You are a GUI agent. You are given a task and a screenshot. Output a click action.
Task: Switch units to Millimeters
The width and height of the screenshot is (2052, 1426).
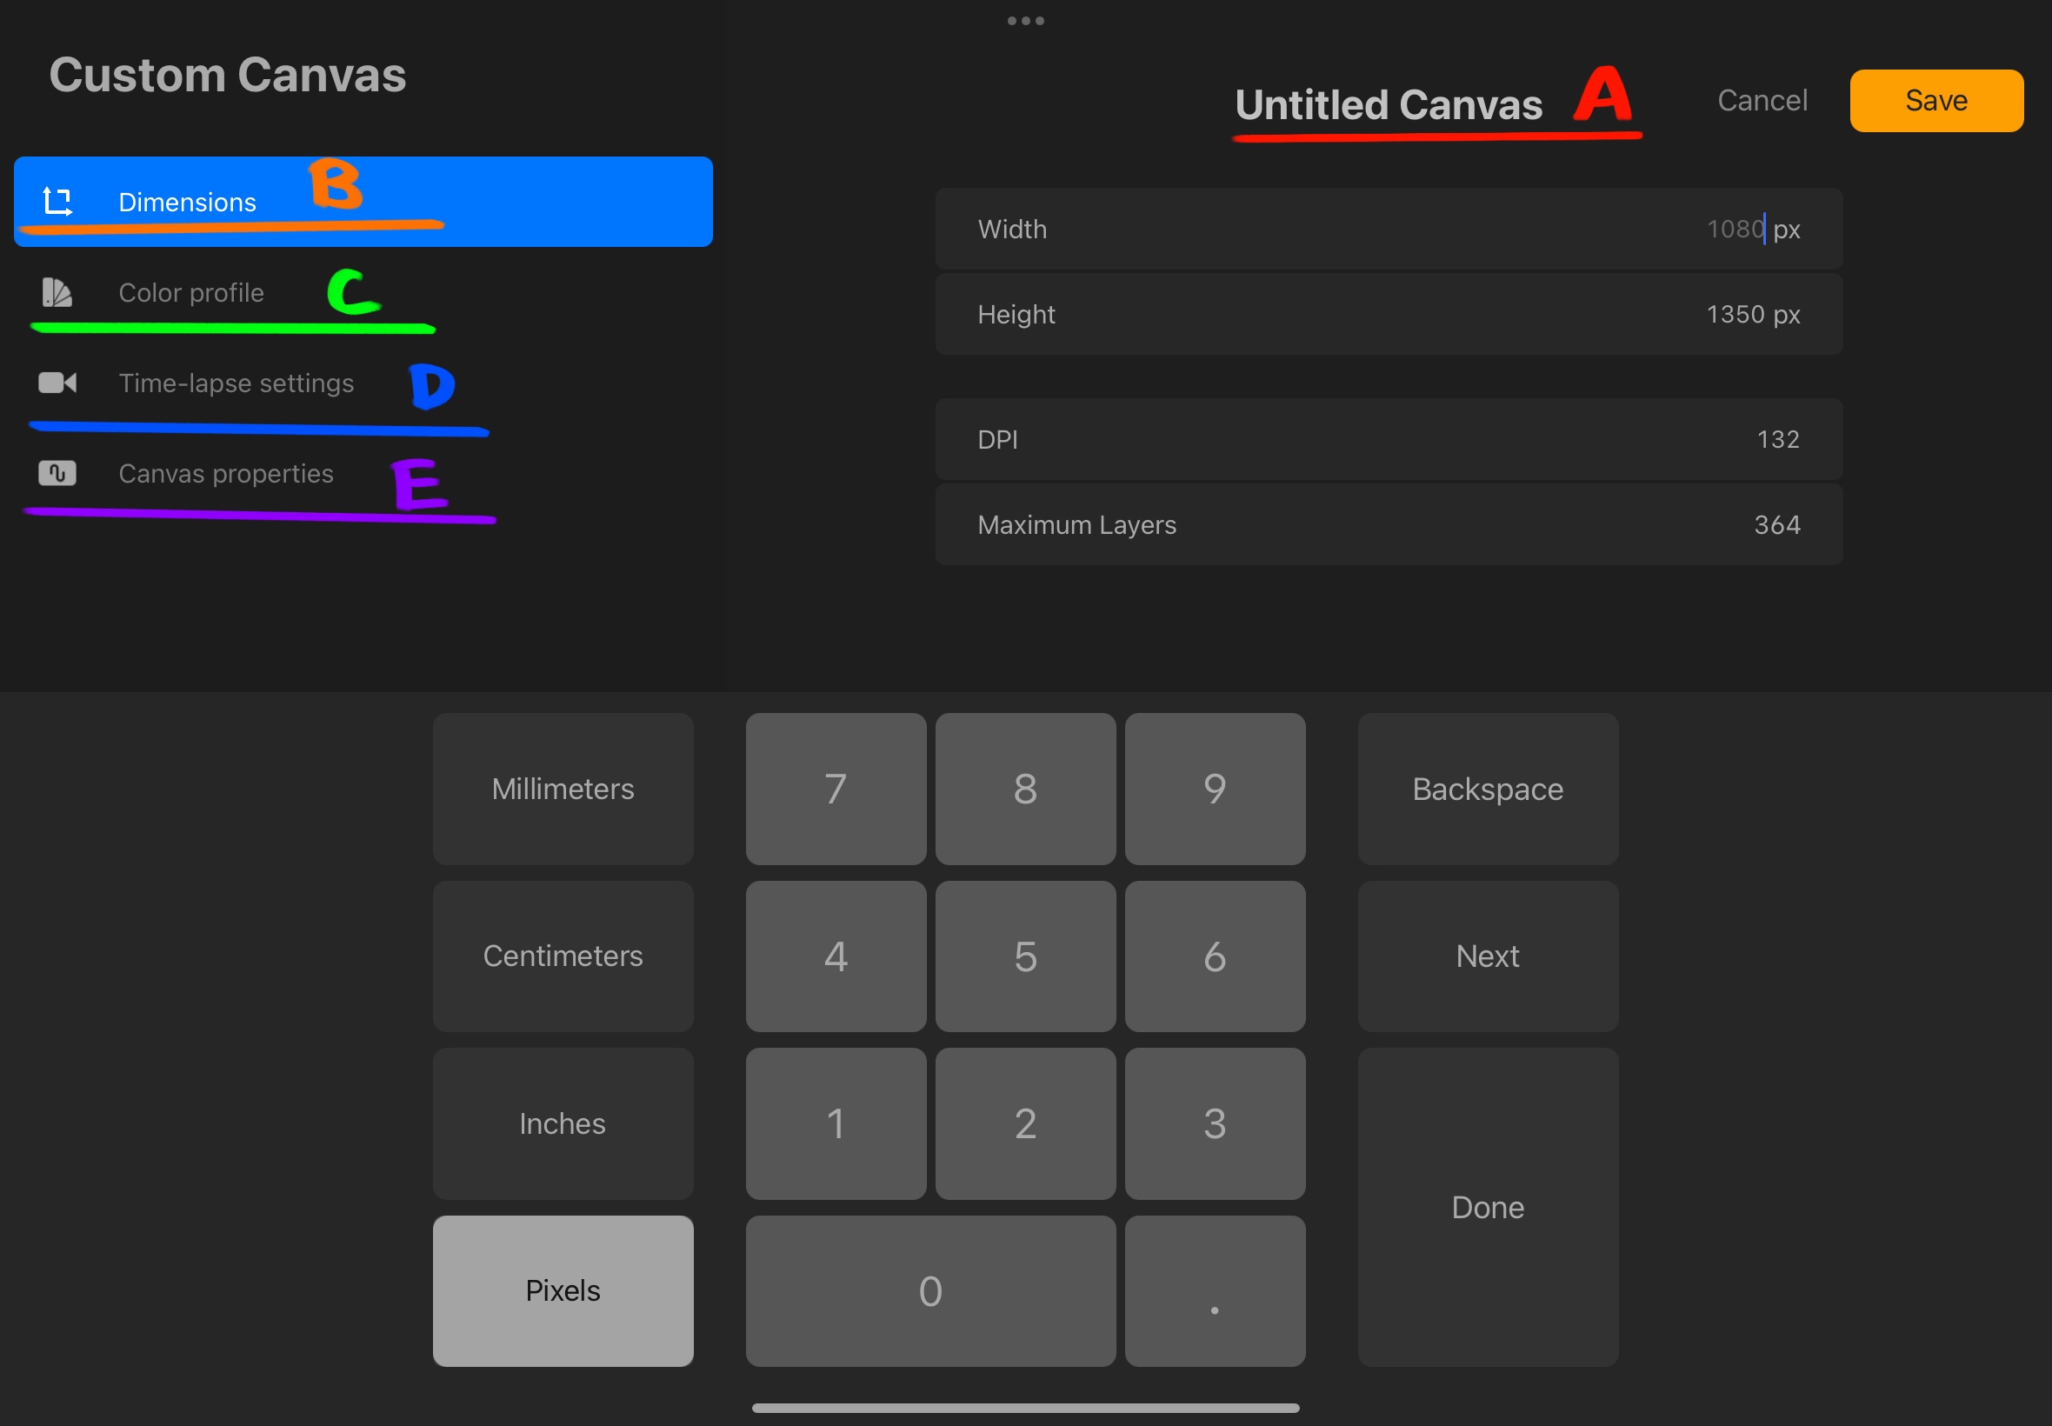point(563,788)
